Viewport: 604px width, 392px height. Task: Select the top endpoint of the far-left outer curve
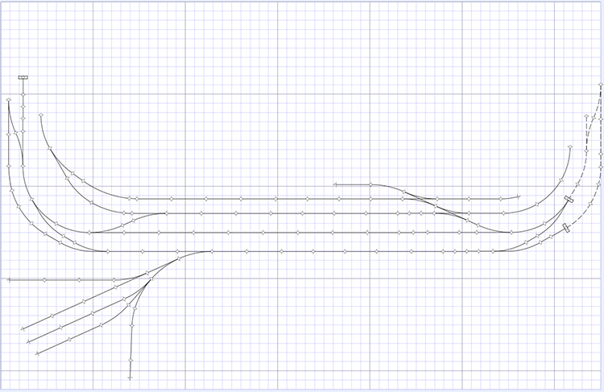[x=8, y=99]
